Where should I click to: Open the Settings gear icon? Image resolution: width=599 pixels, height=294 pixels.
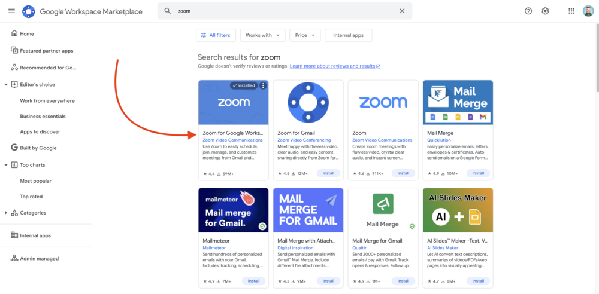(x=545, y=11)
